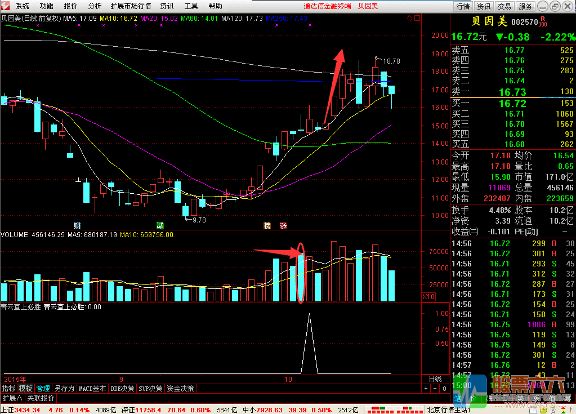Open the 资讯 menu in menu bar

tap(167, 6)
